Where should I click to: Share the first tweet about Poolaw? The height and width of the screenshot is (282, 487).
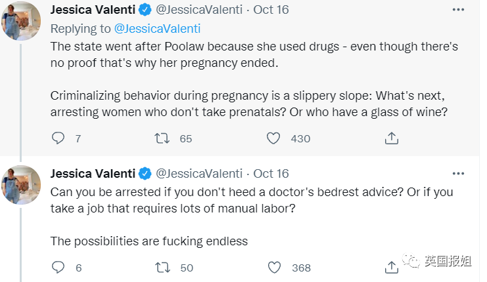pyautogui.click(x=391, y=138)
